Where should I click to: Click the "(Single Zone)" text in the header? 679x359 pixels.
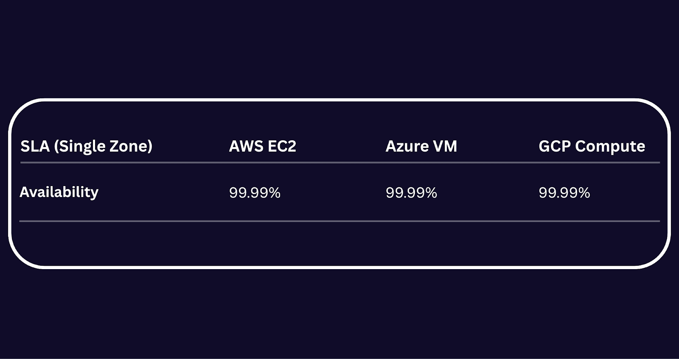(103, 147)
